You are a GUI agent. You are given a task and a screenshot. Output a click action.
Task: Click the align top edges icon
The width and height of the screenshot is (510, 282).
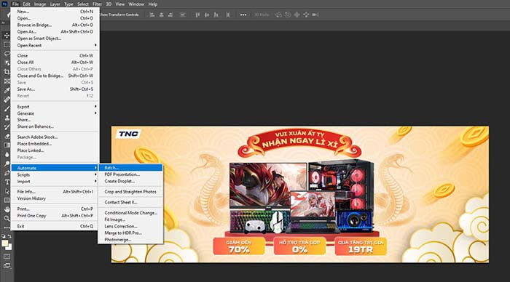point(197,15)
